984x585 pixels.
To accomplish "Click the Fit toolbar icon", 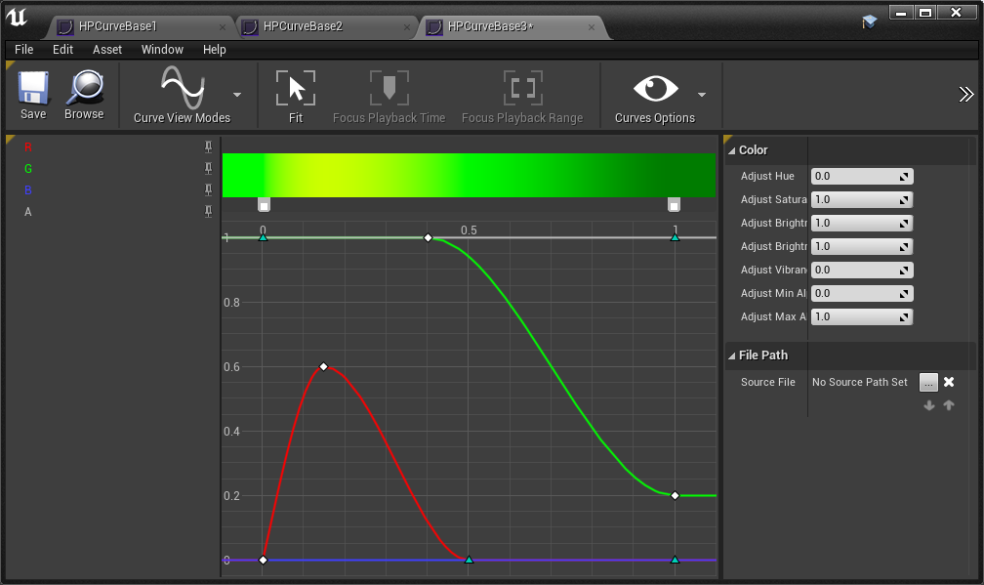I will pos(296,88).
